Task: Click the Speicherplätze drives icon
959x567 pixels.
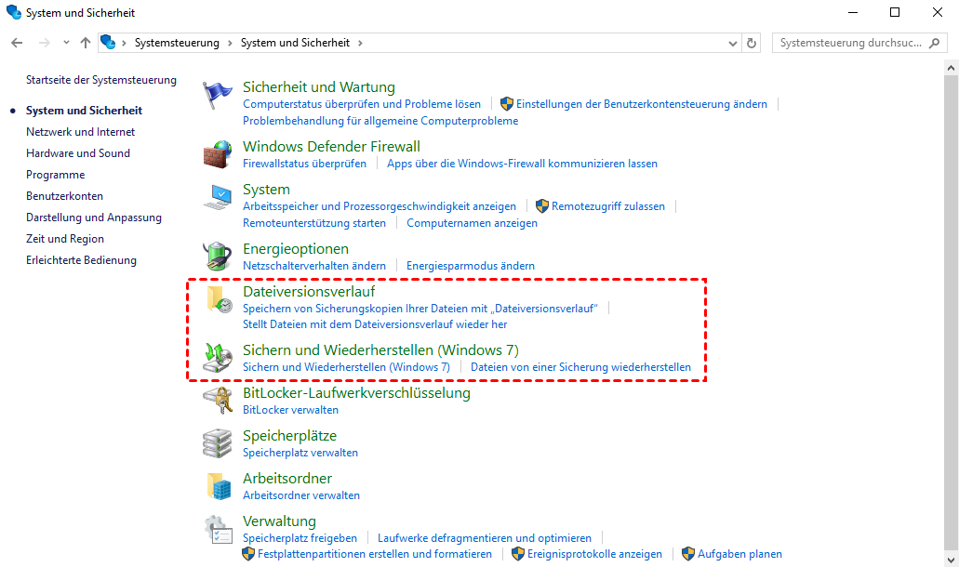Action: coord(218,443)
